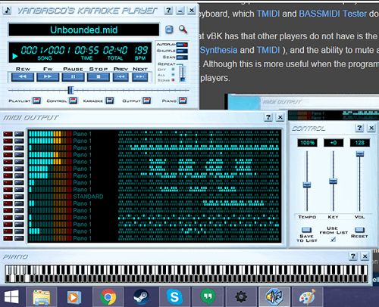Viewport: 379px width, 307px height.
Task: Click Reset in the Control panel
Action: tap(359, 230)
